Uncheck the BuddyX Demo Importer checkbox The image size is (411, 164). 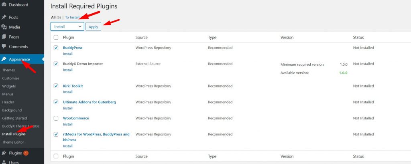click(56, 64)
